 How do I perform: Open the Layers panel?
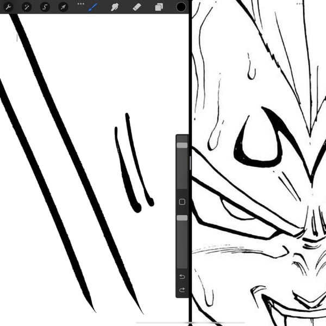coord(159,7)
